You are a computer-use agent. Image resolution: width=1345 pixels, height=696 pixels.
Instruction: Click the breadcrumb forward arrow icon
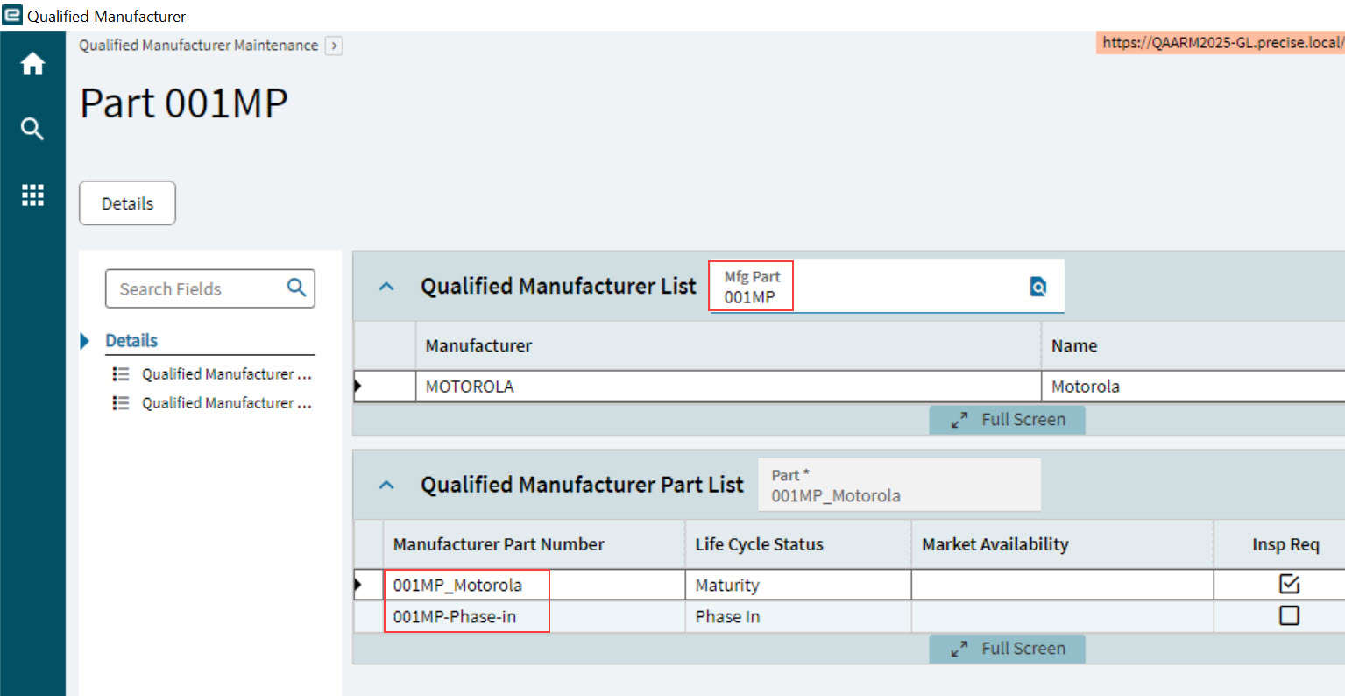[333, 46]
